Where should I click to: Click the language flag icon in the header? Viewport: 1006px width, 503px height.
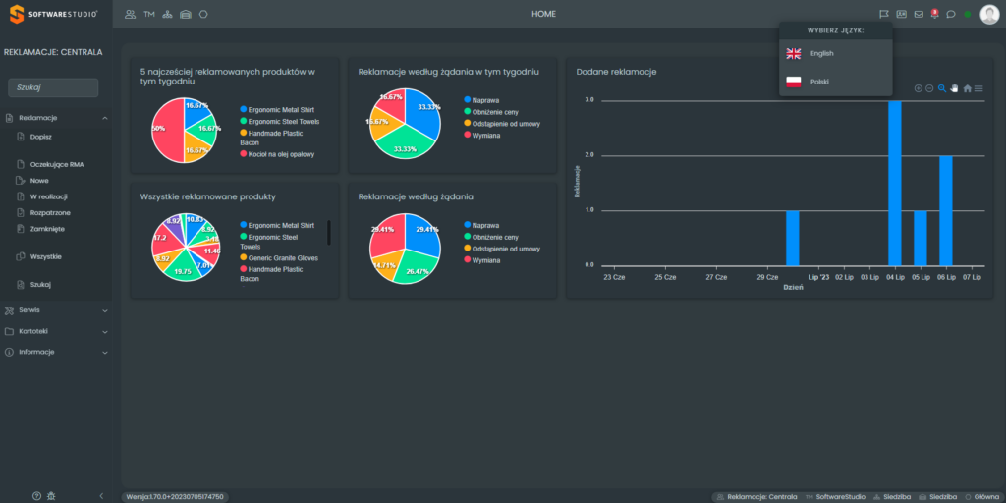click(883, 14)
